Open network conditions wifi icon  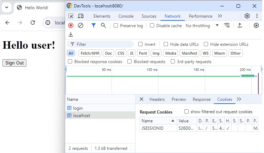[227, 25]
